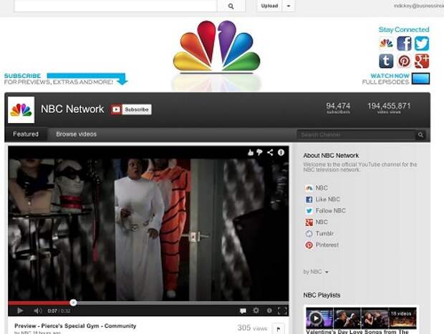Image resolution: width=444 pixels, height=334 pixels.
Task: Click the Upload button
Action: (x=269, y=6)
